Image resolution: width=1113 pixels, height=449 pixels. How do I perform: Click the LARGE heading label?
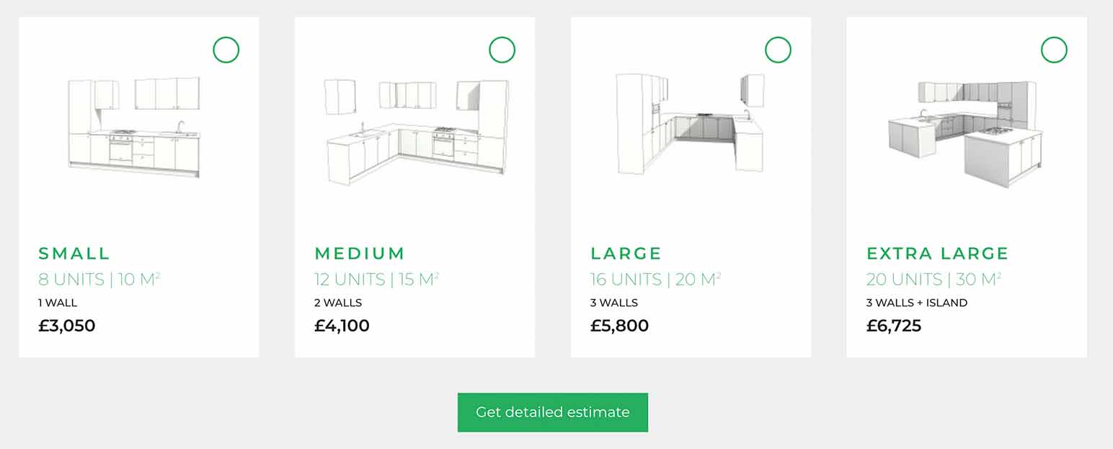(626, 253)
